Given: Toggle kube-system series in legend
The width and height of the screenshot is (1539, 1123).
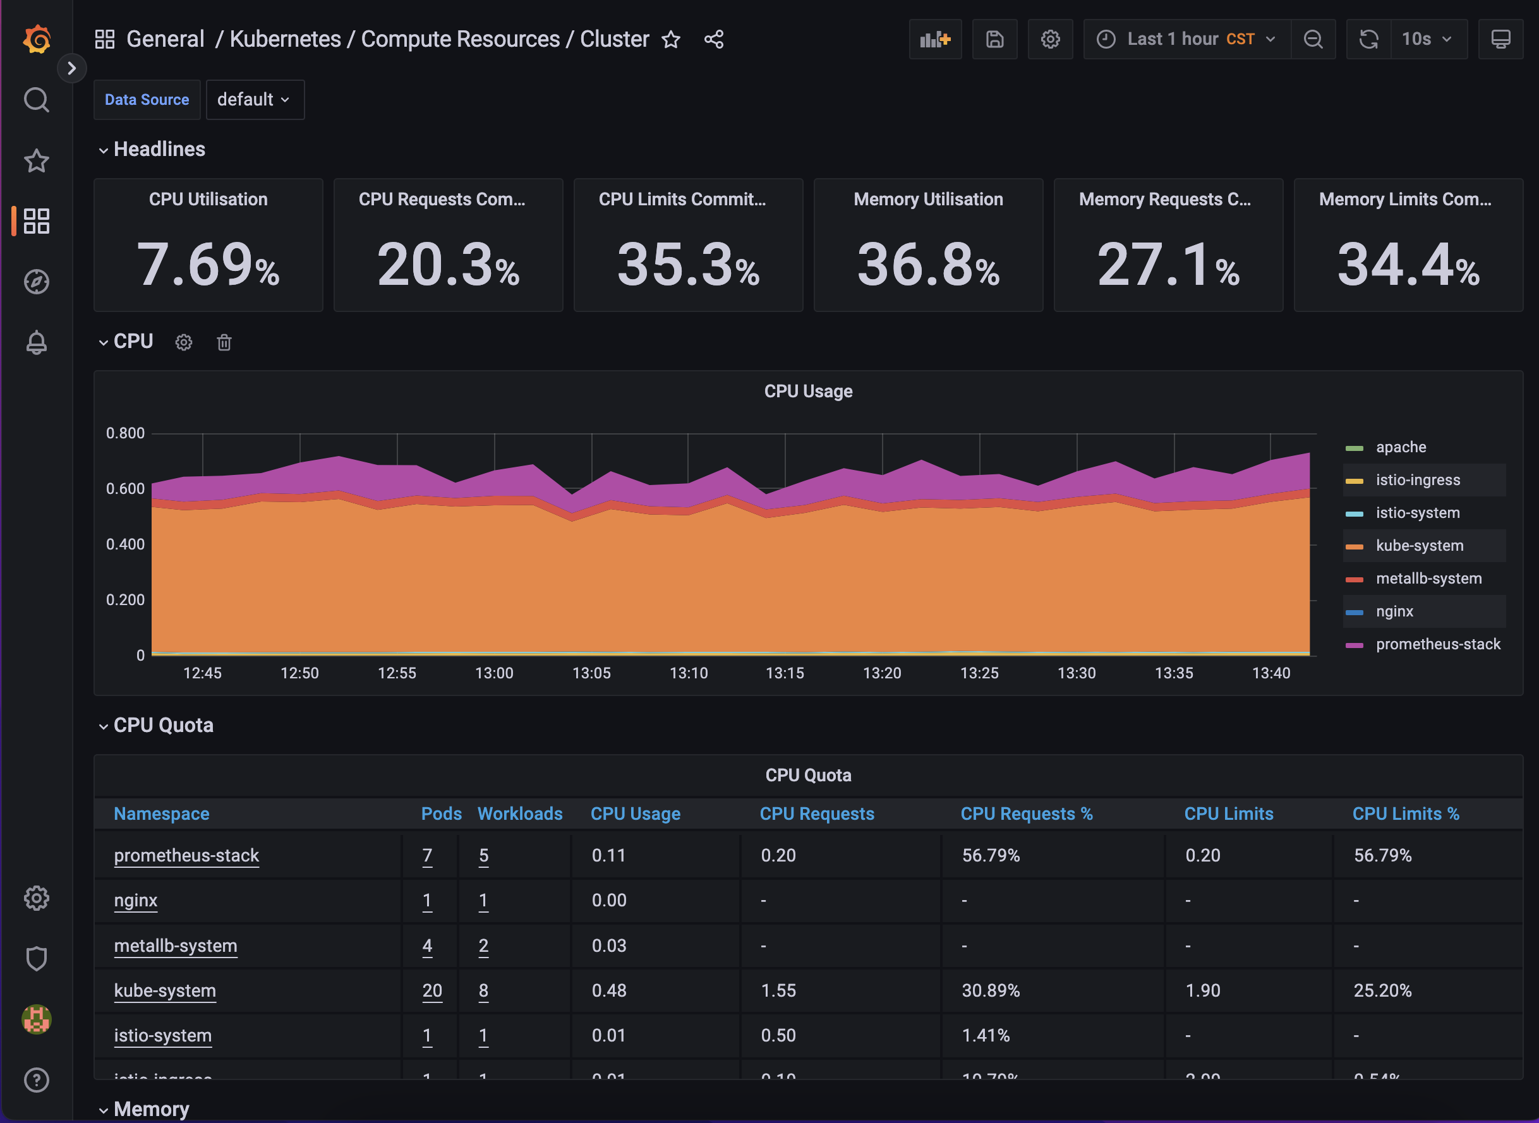Looking at the screenshot, I should (x=1419, y=546).
